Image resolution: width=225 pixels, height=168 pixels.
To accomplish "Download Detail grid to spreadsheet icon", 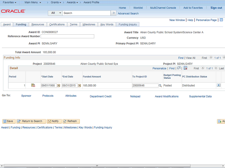I will click(x=185, y=68).
